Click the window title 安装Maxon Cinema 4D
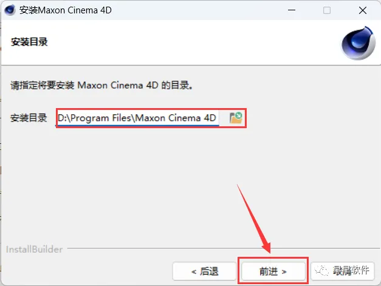Viewport: 381px width, 286px height. (66, 10)
